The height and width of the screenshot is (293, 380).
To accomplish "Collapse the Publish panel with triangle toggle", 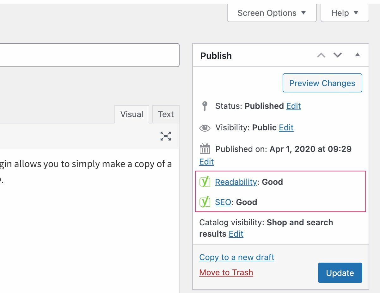I will [358, 55].
